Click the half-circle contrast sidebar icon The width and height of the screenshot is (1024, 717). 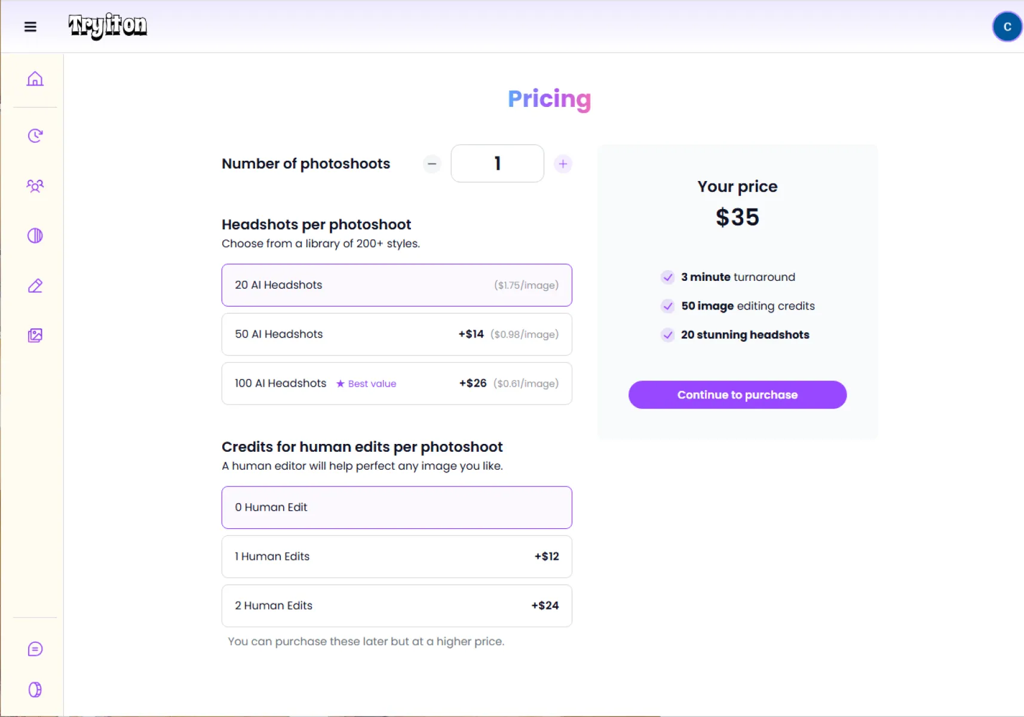pos(35,235)
